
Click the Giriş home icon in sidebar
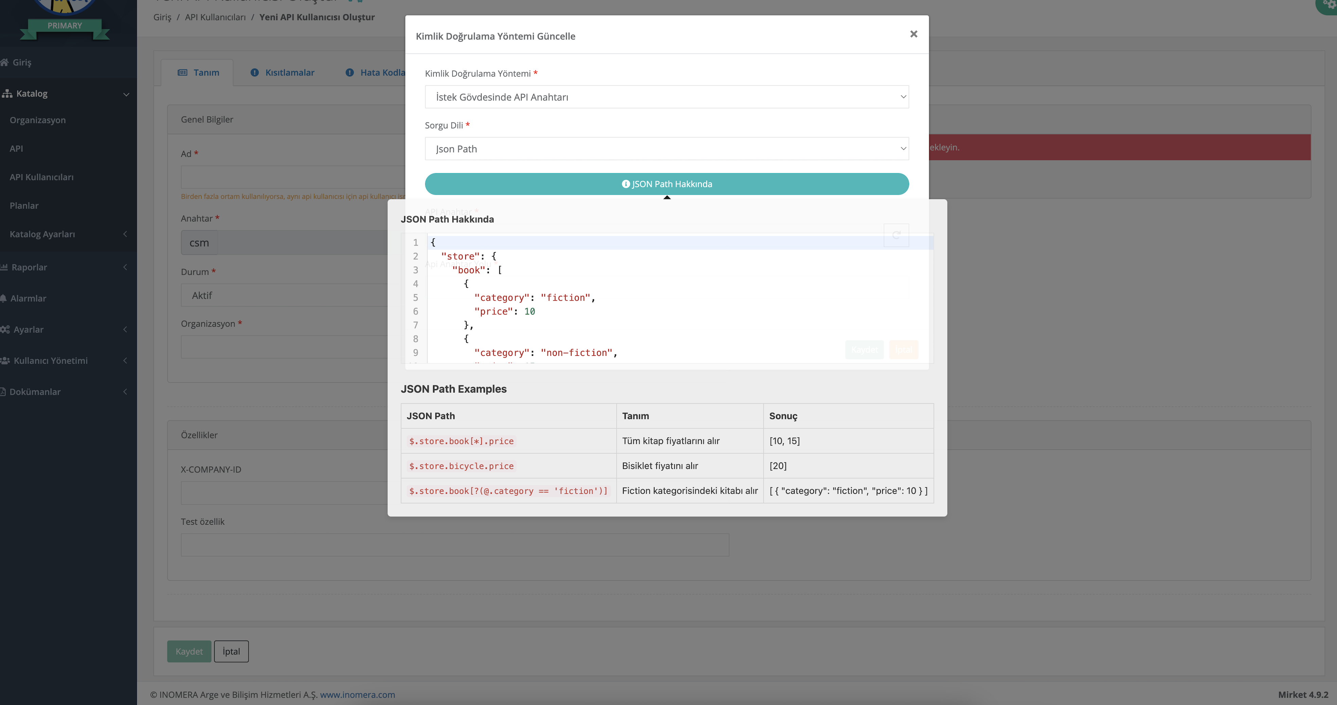[x=5, y=62]
